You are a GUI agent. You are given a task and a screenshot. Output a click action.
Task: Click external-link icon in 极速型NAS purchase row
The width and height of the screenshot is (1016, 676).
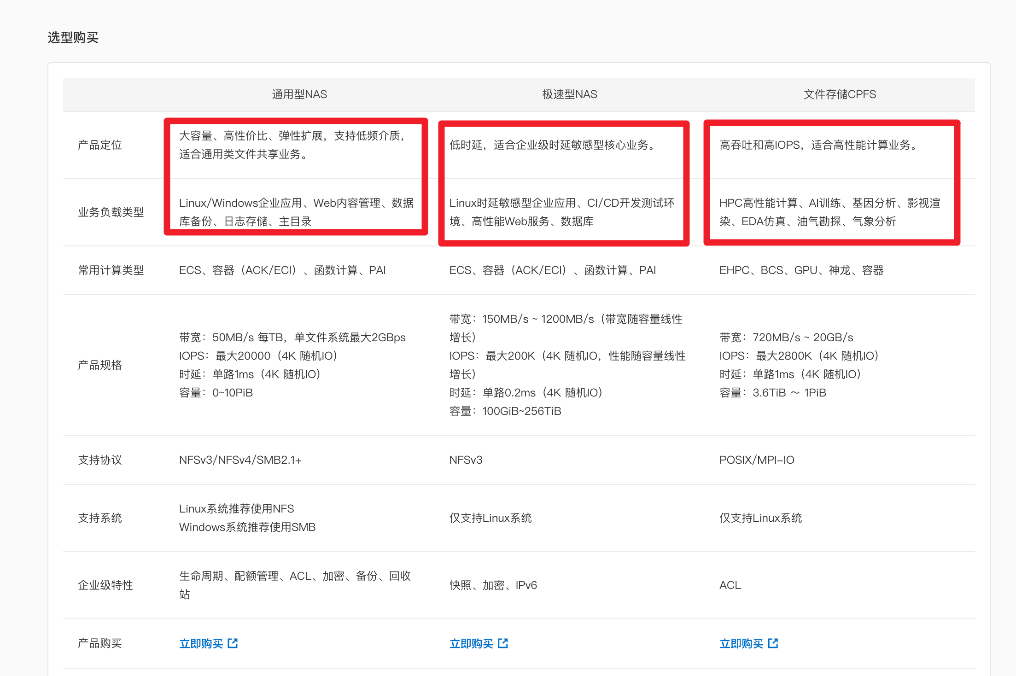click(503, 643)
